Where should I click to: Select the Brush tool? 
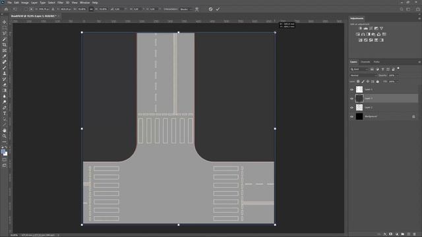5,68
